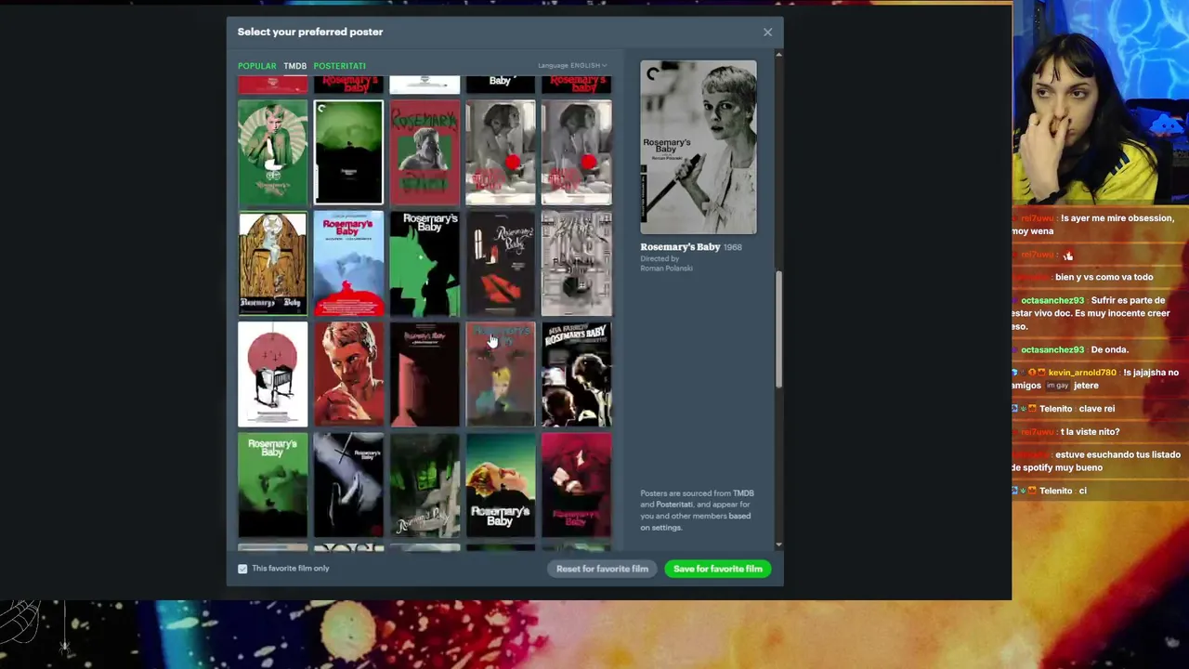The image size is (1189, 669).
Task: Follow the TMDB link in the sourcing note
Action: (743, 493)
